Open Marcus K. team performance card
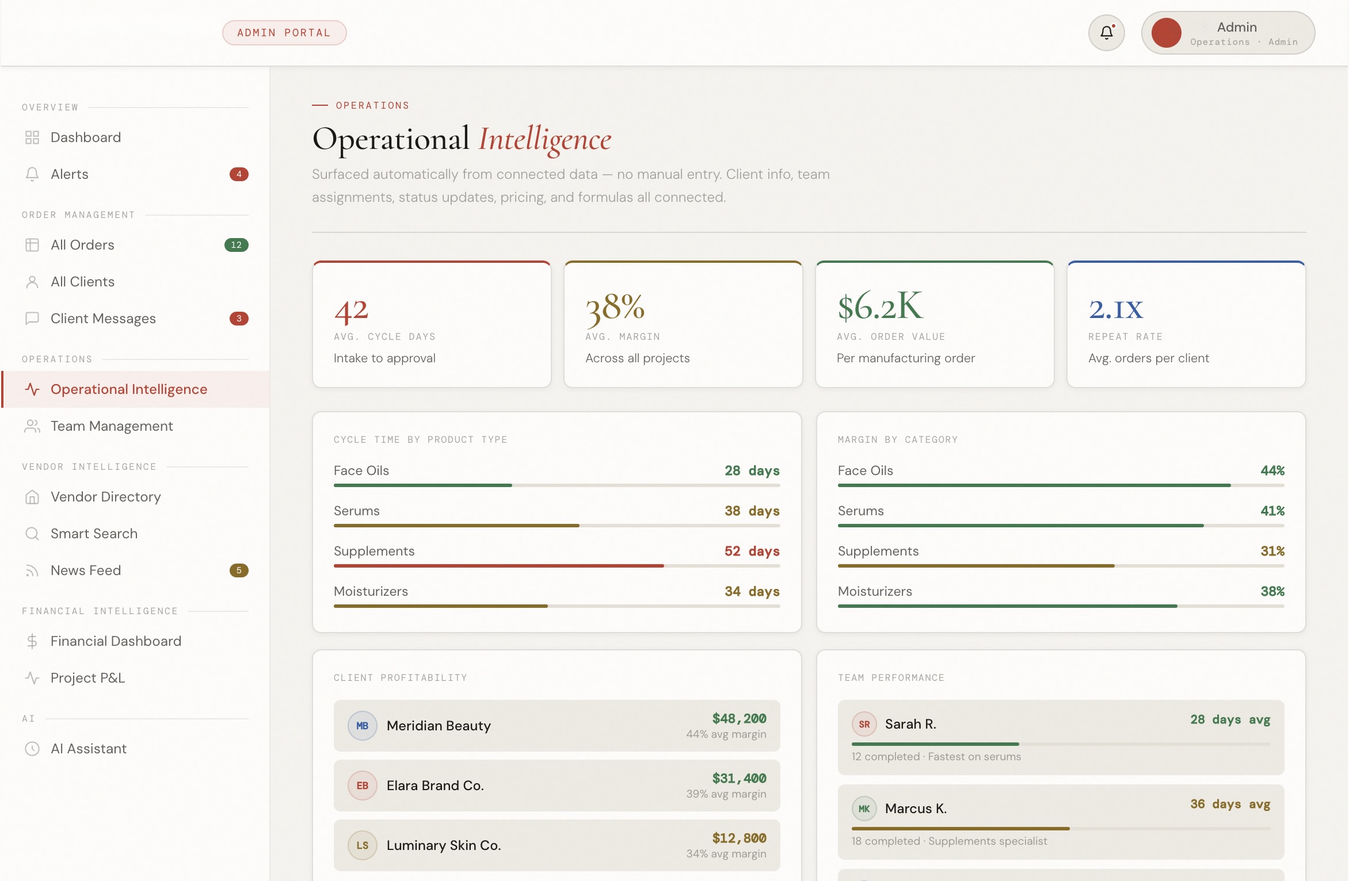This screenshot has width=1349, height=881. coord(1061,822)
